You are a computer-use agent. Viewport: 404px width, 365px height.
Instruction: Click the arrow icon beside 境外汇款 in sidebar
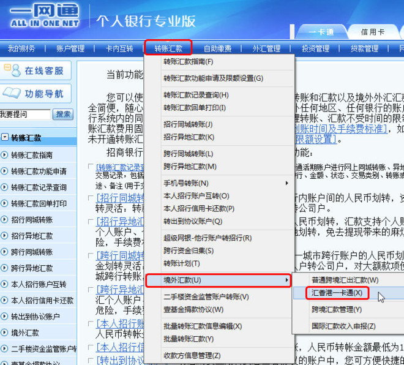(x=4, y=333)
